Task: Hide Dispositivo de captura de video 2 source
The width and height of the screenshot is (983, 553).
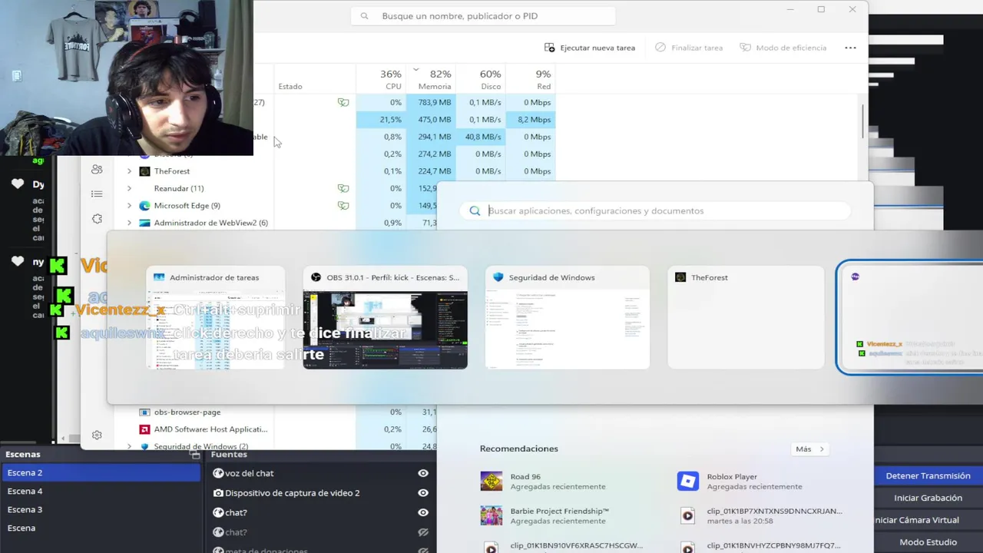Action: click(x=423, y=492)
